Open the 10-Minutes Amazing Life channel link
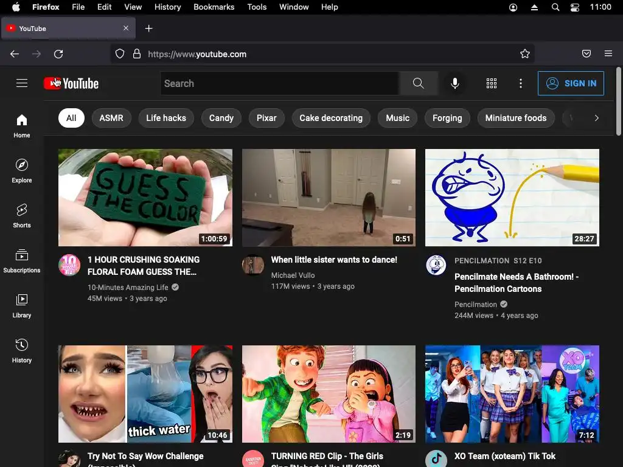Image resolution: width=623 pixels, height=467 pixels. point(128,287)
